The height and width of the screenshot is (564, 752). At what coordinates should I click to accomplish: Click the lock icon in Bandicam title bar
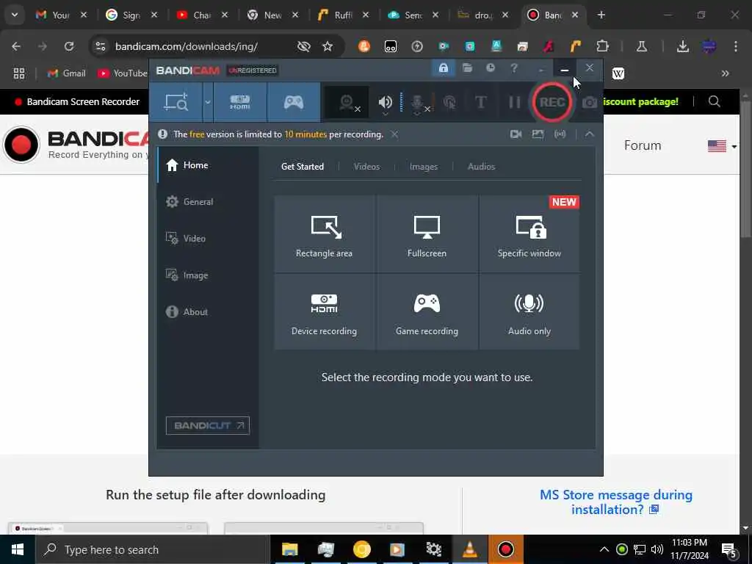pyautogui.click(x=443, y=68)
